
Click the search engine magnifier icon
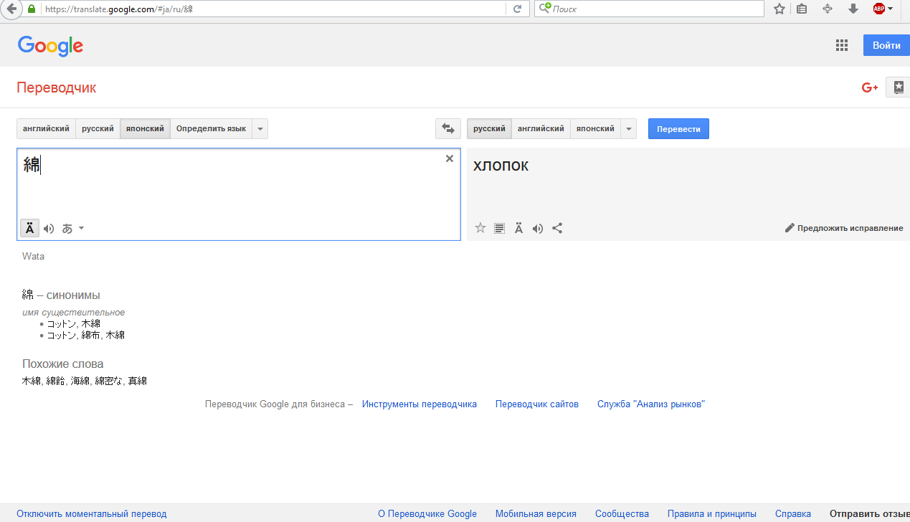(544, 9)
